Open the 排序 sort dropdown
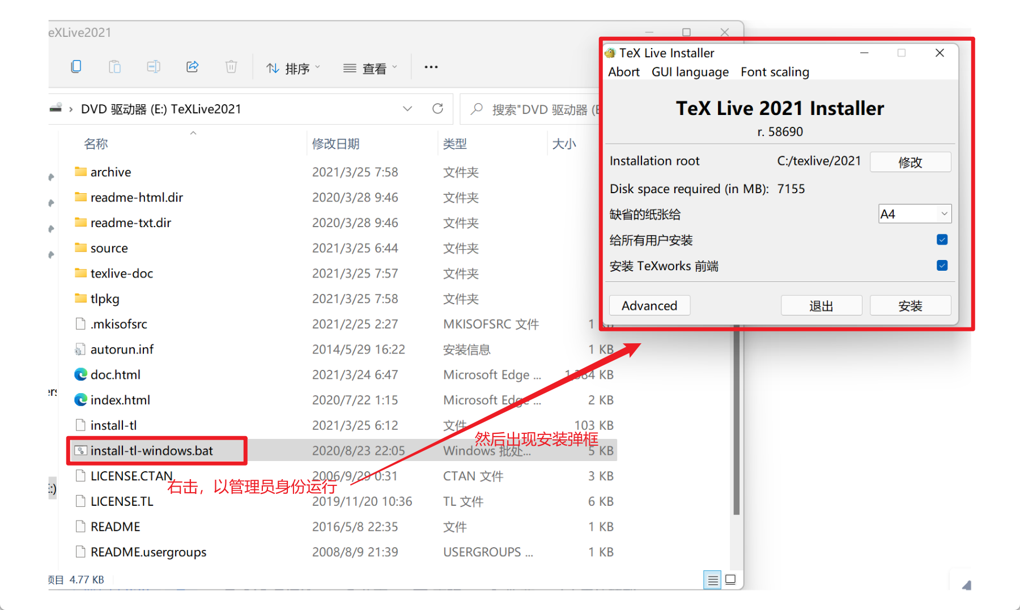This screenshot has height=610, width=1020. coord(294,68)
